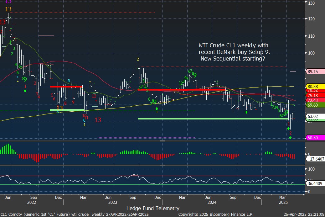Click the tallest green histogram bar in June 2022
Screen dimensions: 325x217
click(8, 149)
